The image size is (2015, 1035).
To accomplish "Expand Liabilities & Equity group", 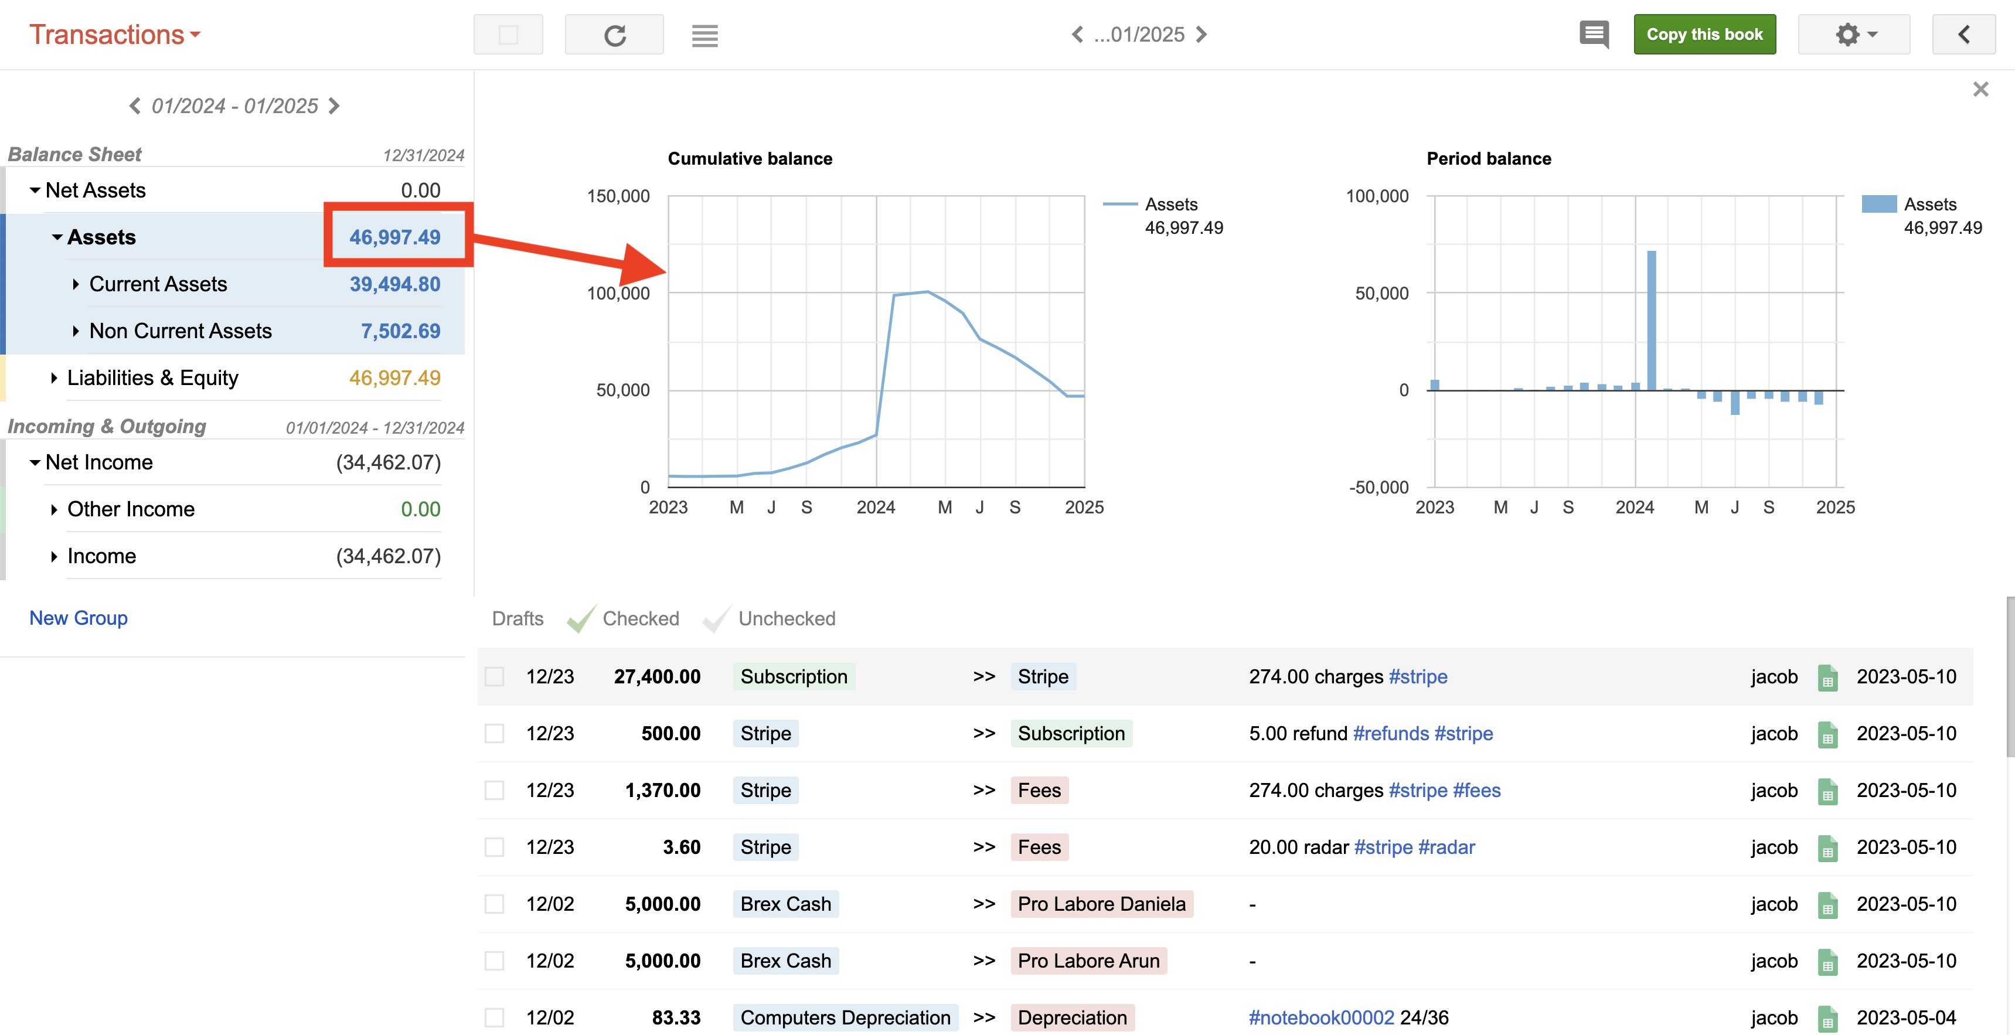I will [54, 378].
